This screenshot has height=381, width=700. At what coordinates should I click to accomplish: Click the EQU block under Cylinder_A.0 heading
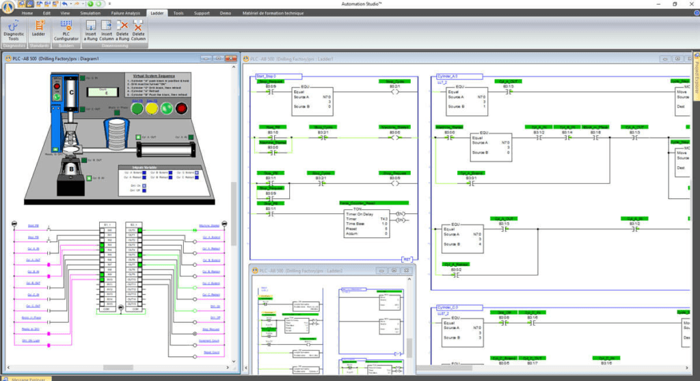point(466,101)
